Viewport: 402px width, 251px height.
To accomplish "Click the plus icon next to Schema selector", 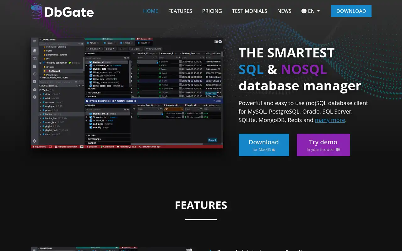I will tap(79, 86).
